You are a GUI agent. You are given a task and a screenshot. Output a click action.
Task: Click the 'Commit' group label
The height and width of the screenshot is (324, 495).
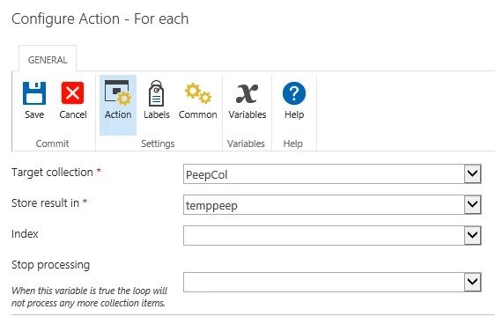pyautogui.click(x=52, y=144)
